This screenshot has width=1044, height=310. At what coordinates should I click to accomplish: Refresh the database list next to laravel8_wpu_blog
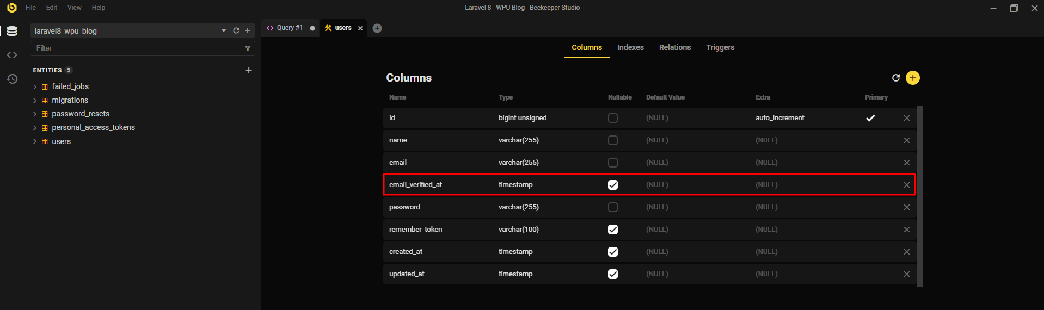click(236, 31)
